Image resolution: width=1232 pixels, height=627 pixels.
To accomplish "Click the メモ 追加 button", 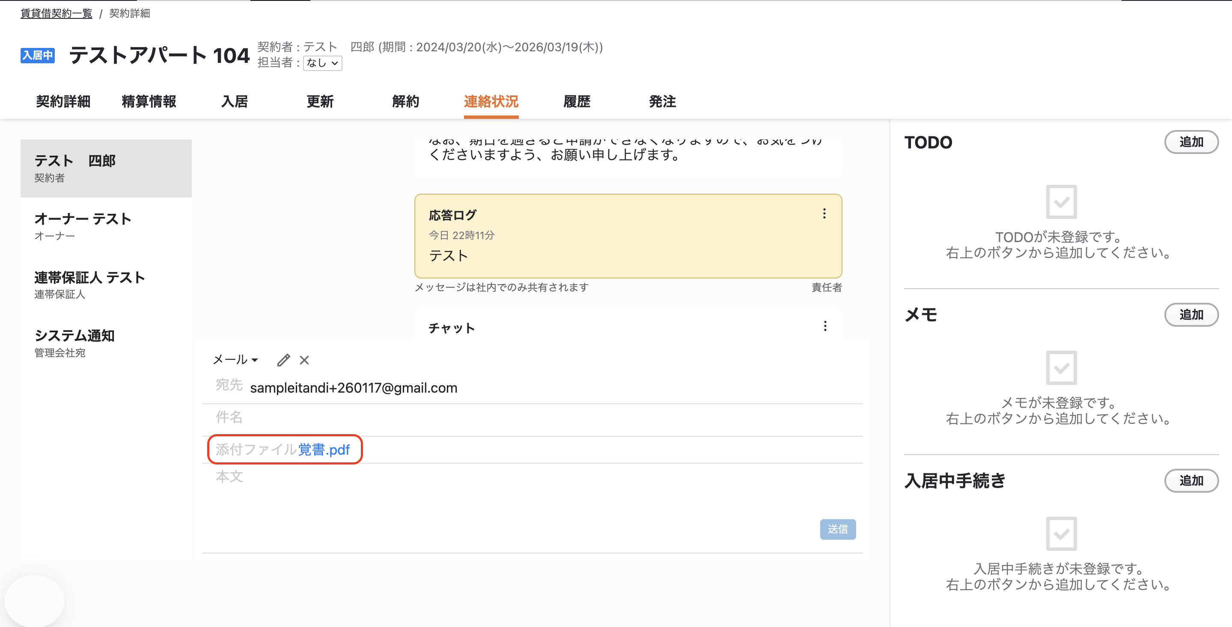I will point(1191,314).
